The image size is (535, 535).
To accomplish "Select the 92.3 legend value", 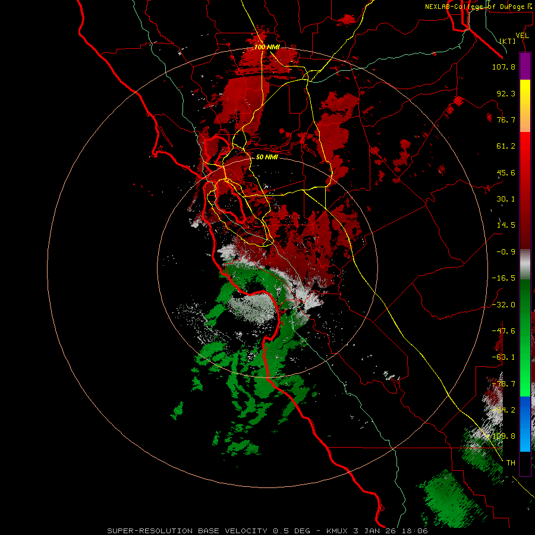I will click(x=506, y=93).
